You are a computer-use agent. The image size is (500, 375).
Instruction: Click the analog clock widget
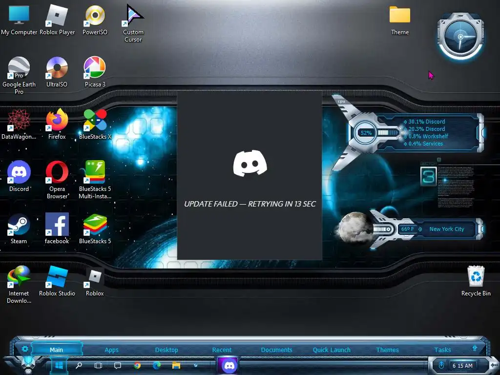pos(460,37)
